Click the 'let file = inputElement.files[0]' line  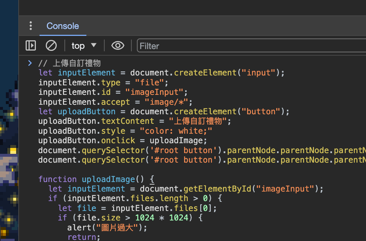click(x=138, y=208)
